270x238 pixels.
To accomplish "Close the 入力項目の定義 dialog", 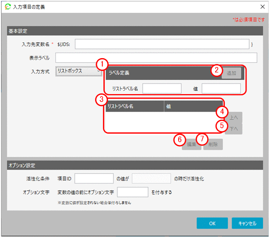I will click(x=263, y=7).
